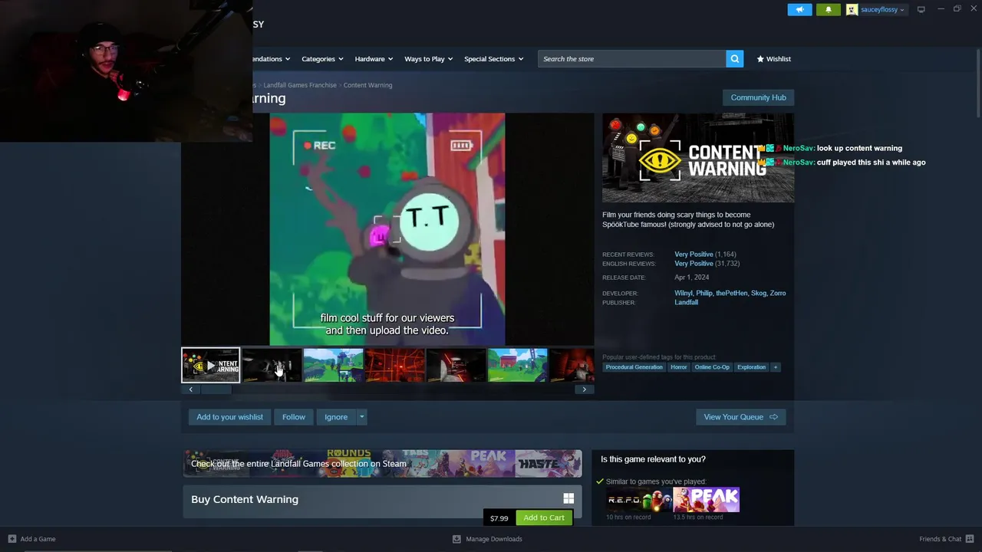Focus the Search the store field

tap(631, 59)
